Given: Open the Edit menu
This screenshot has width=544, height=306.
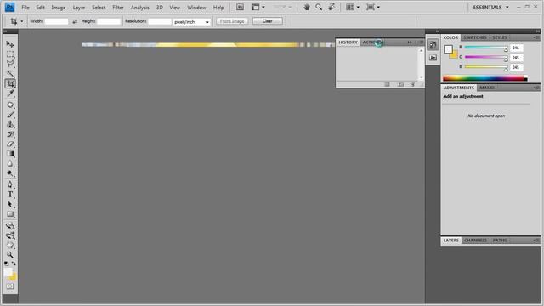Looking at the screenshot, I should click(40, 8).
